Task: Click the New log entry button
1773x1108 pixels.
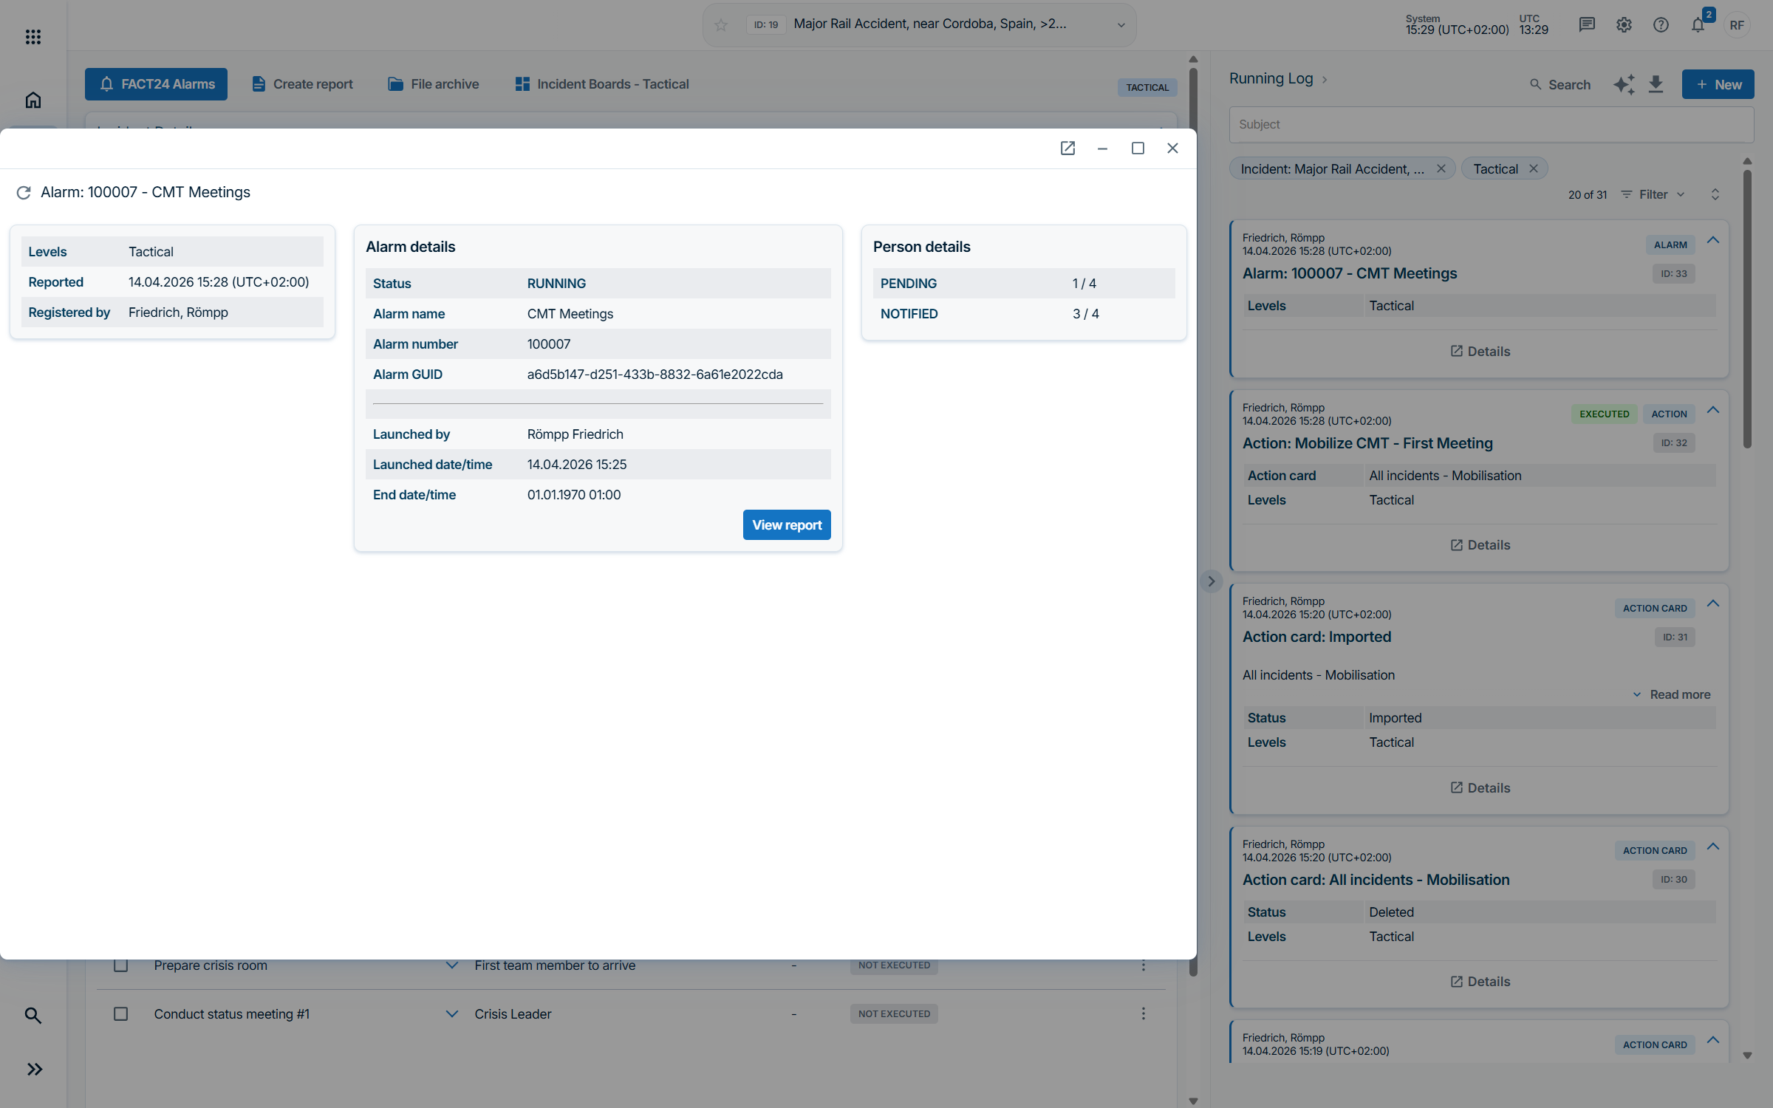Action: point(1718,84)
